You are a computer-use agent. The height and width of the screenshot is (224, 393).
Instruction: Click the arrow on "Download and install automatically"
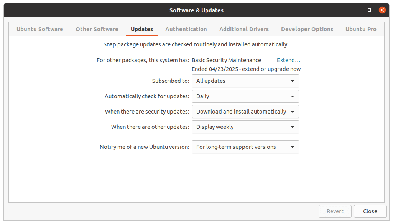[x=293, y=112]
